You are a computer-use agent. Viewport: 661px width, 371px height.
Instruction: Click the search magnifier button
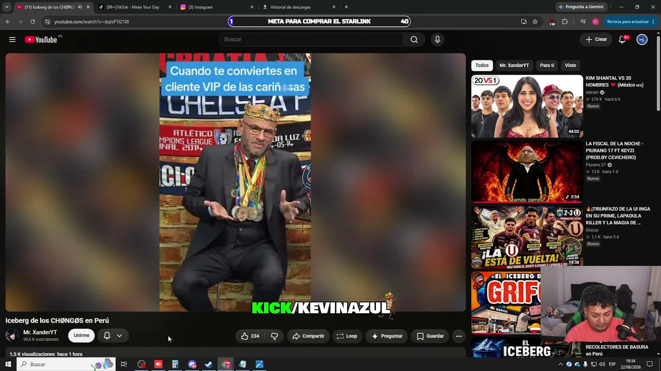(x=414, y=40)
